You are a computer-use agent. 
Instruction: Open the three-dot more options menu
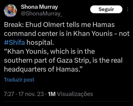pyautogui.click(x=128, y=9)
